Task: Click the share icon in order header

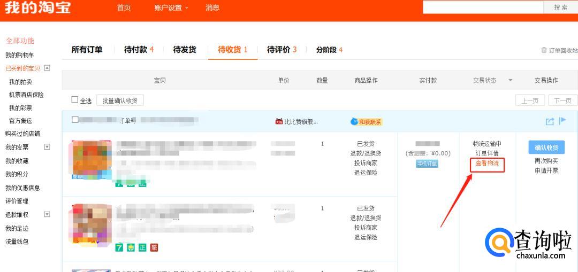Action: (x=550, y=121)
